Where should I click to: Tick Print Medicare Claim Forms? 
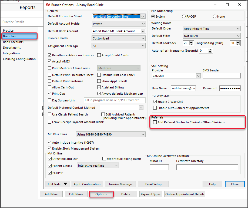[x=50, y=68]
